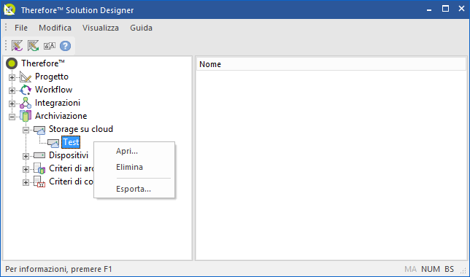The image size is (470, 277).
Task: Choose Elimina from the context menu
Action: click(134, 167)
